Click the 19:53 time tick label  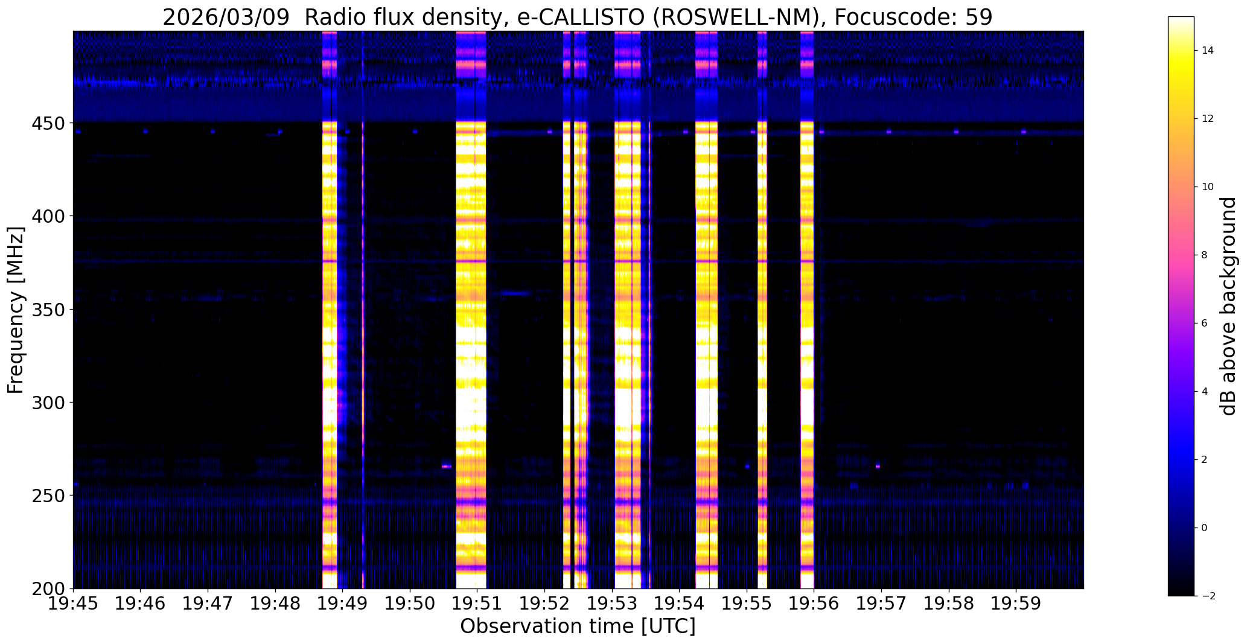613,604
